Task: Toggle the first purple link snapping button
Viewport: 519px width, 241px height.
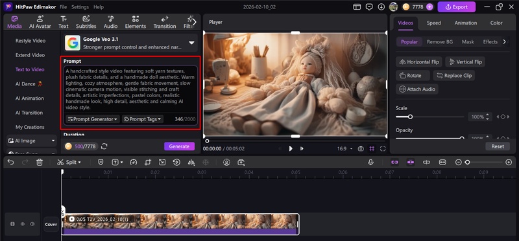Action: point(394,163)
